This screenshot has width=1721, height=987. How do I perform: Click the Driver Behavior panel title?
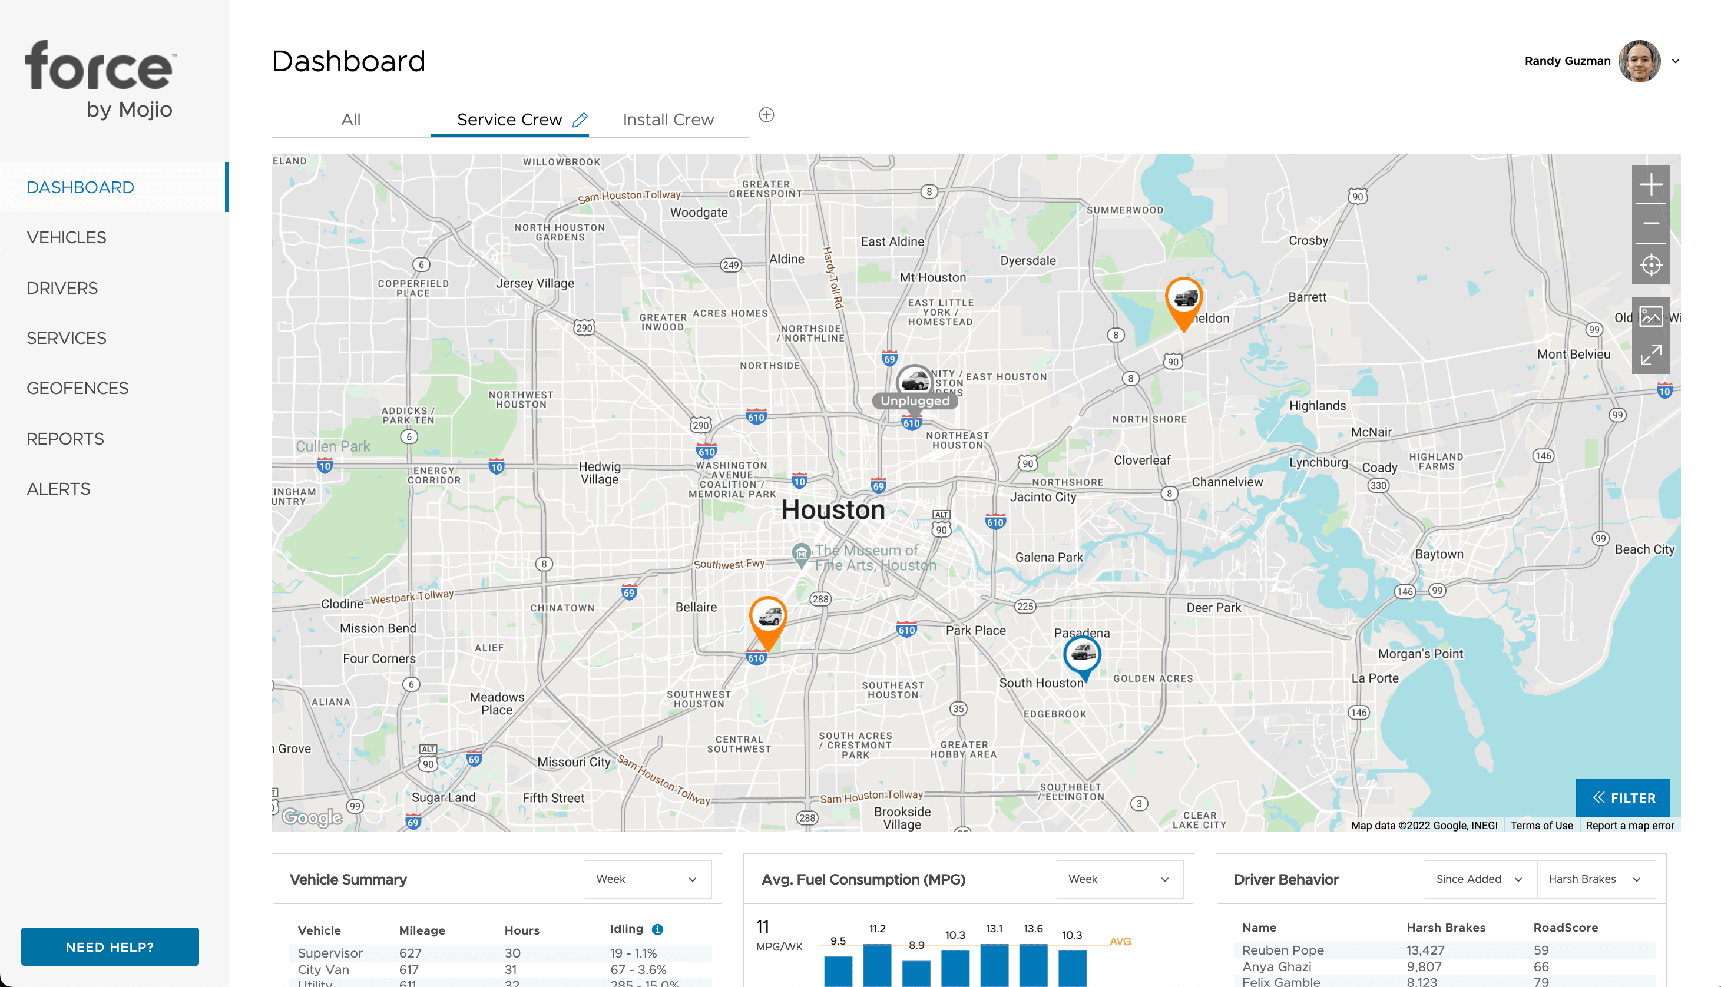(1286, 879)
